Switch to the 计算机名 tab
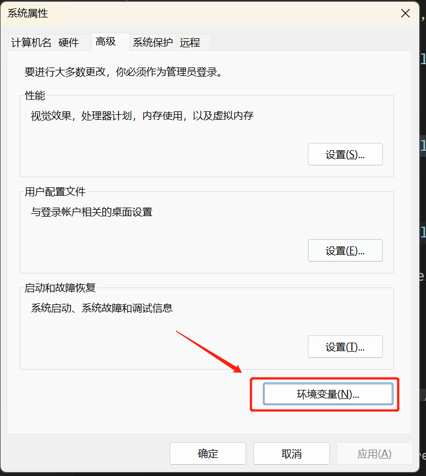 click(x=31, y=43)
